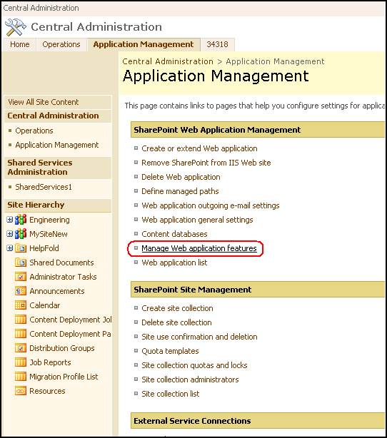The image size is (387, 438).
Task: Switch to the Operations tab
Action: point(61,44)
